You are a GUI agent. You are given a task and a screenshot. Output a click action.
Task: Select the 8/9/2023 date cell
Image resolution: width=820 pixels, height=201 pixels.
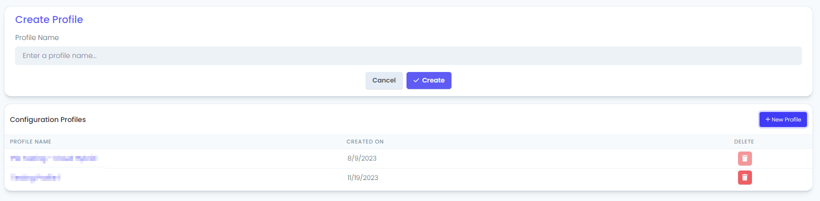tap(362, 158)
